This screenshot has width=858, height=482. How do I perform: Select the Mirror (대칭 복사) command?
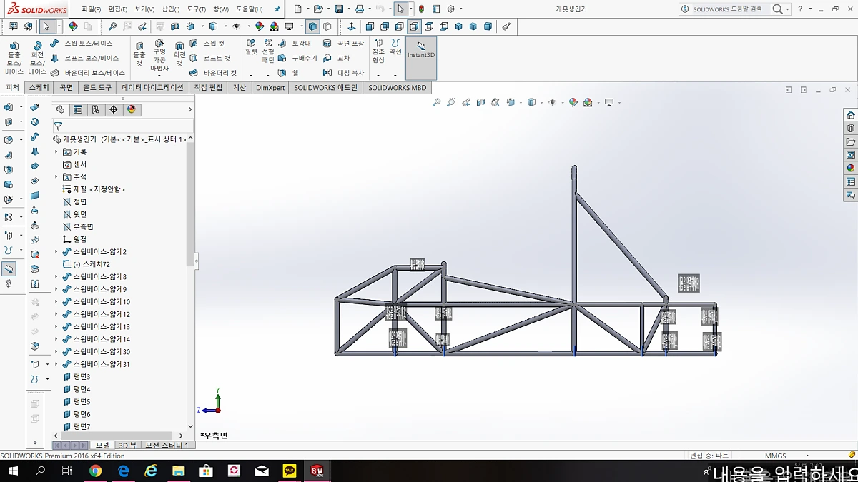(x=343, y=73)
